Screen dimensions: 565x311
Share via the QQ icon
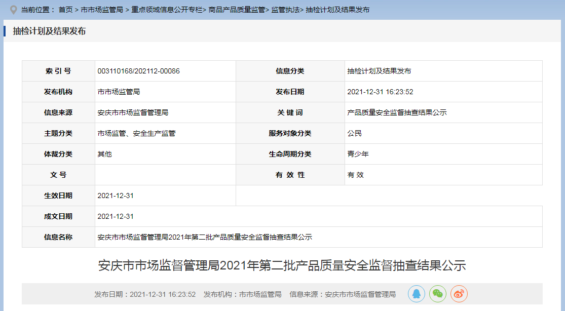416,294
